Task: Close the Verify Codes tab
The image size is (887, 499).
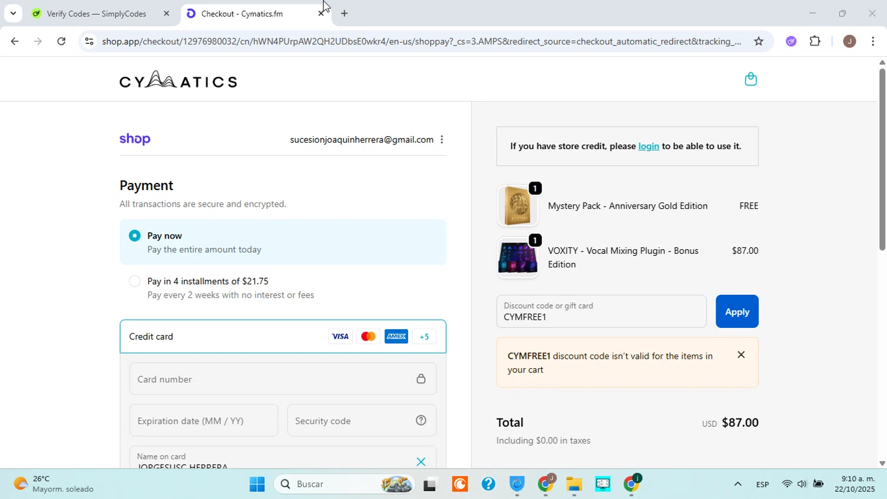Action: (x=166, y=13)
